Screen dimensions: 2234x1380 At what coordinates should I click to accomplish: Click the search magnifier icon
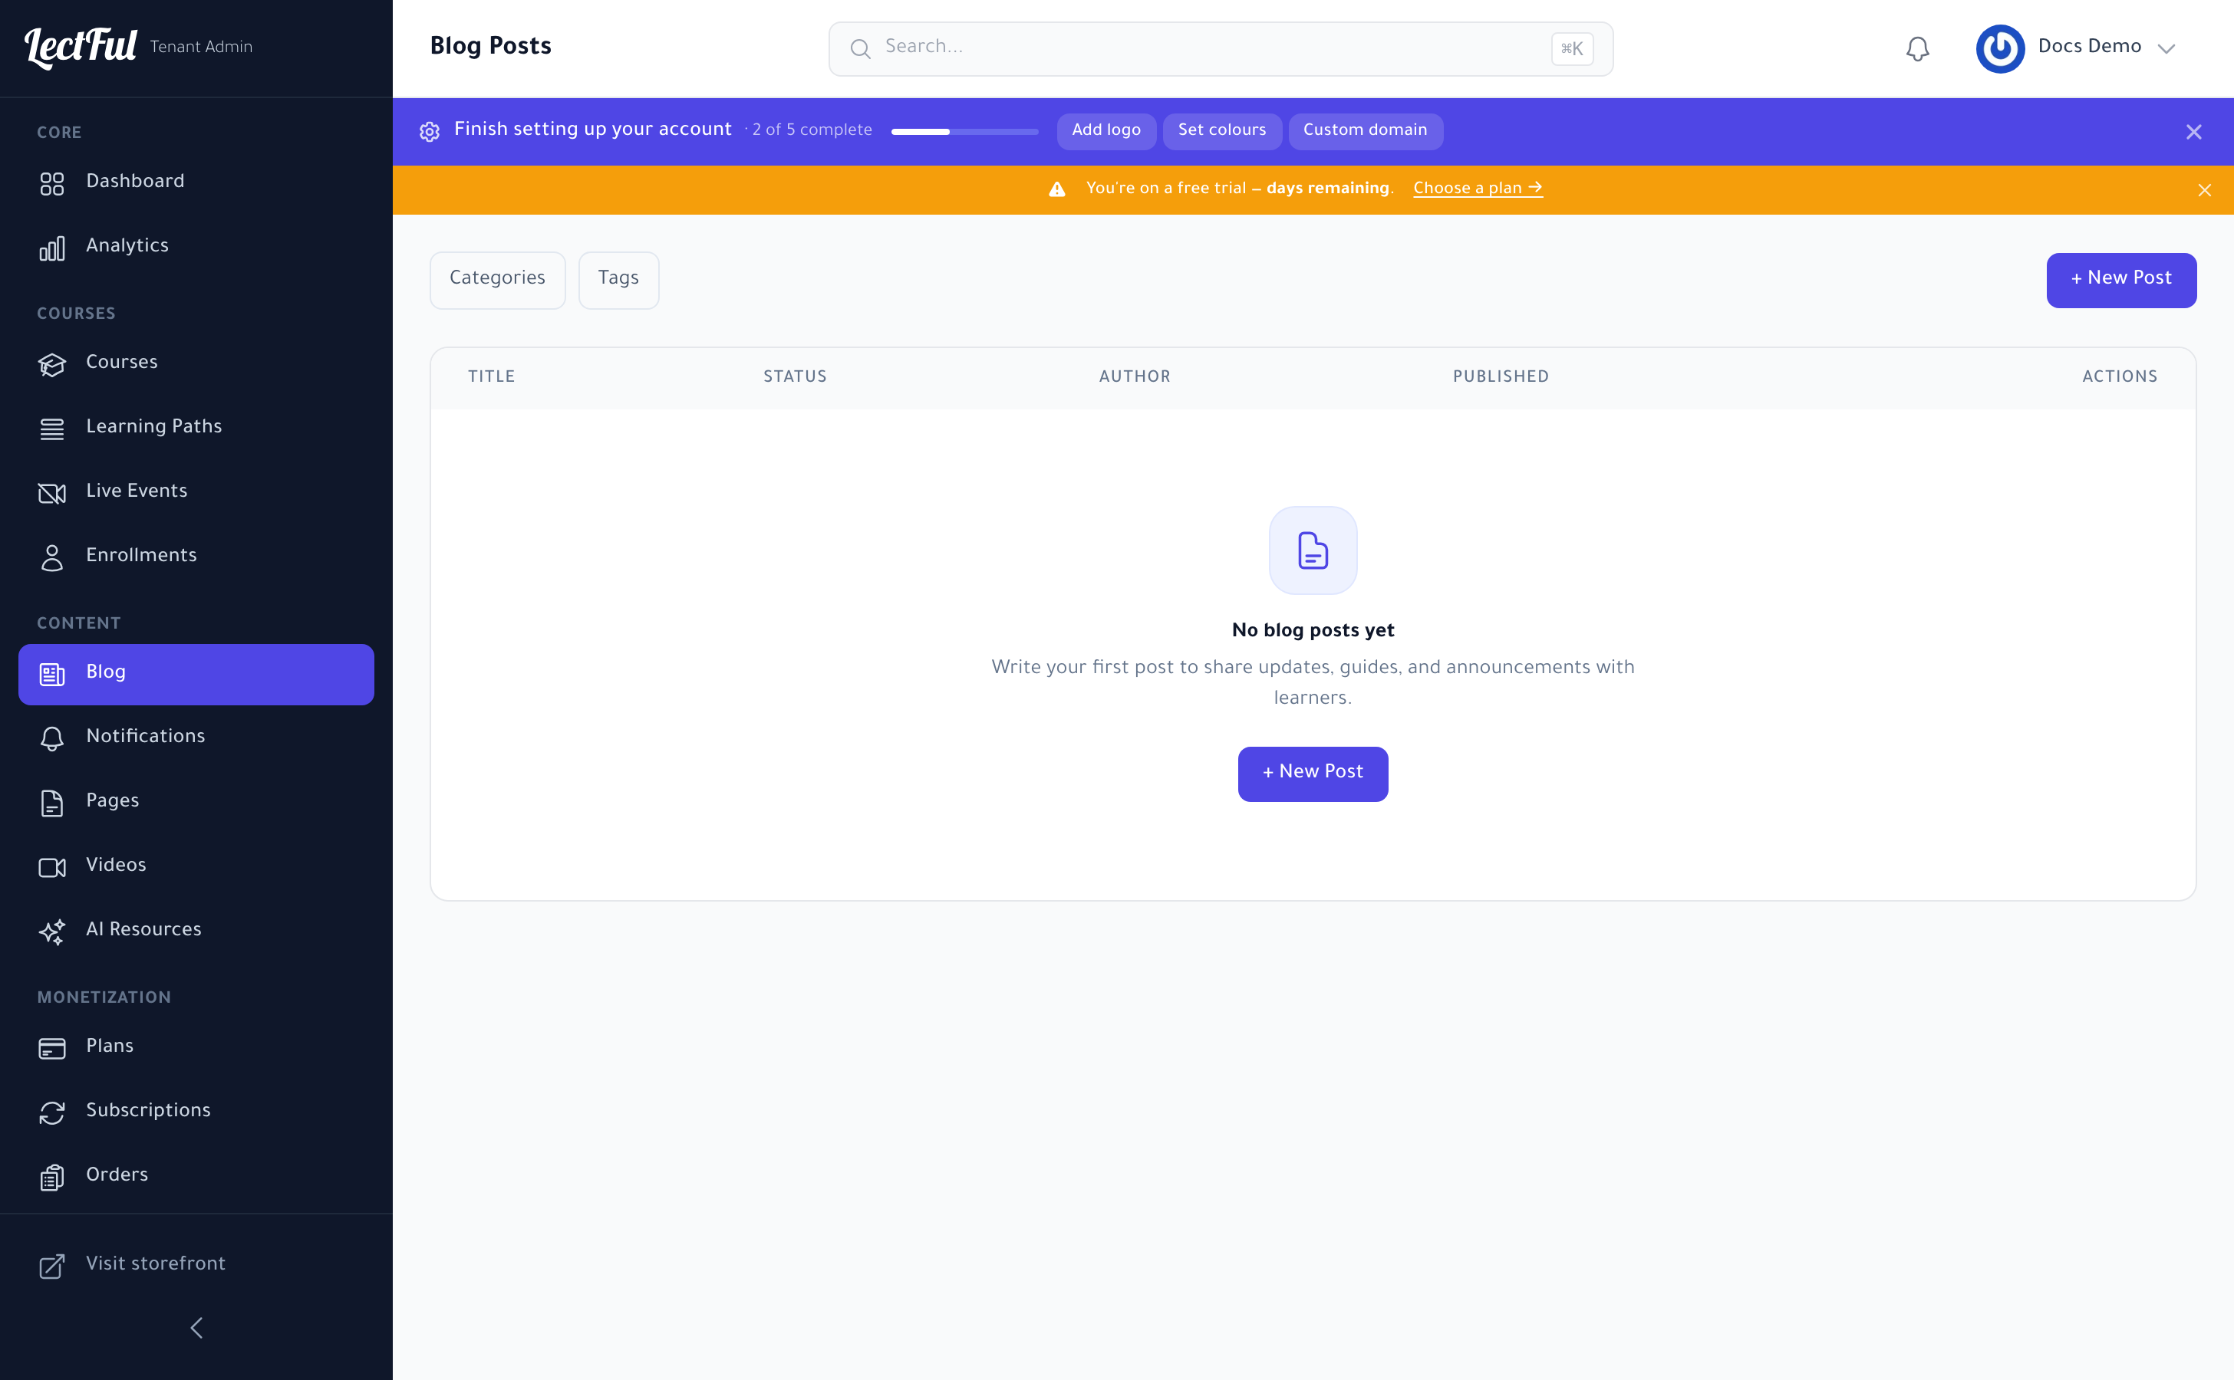point(860,48)
